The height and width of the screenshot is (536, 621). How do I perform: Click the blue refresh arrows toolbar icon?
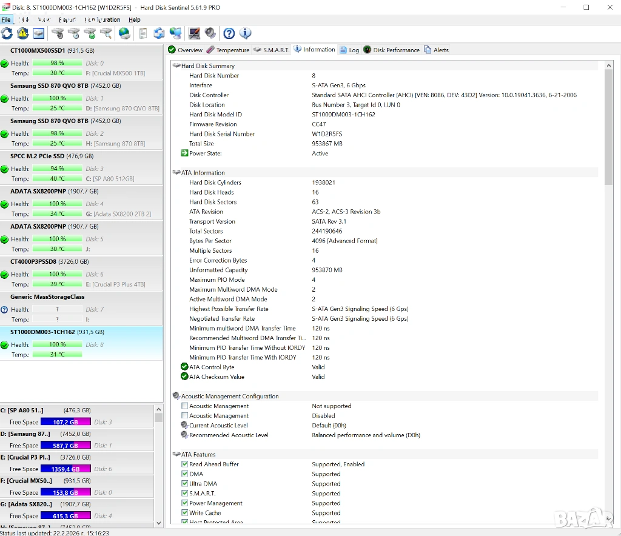pyautogui.click(x=7, y=33)
